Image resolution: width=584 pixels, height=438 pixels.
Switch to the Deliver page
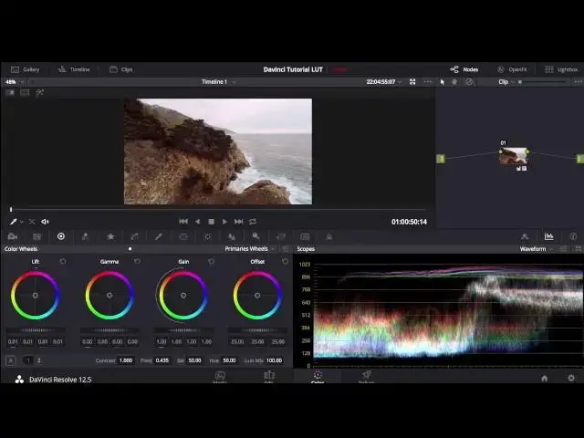[366, 377]
